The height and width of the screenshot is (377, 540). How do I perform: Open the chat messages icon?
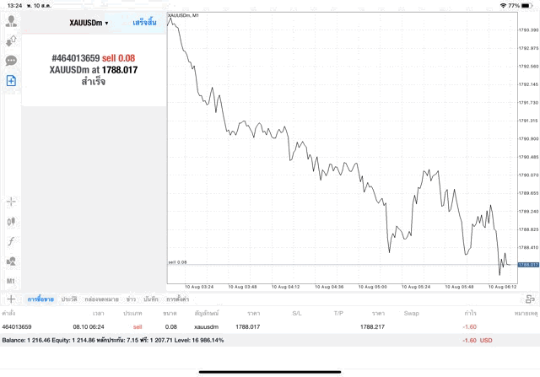(x=12, y=60)
